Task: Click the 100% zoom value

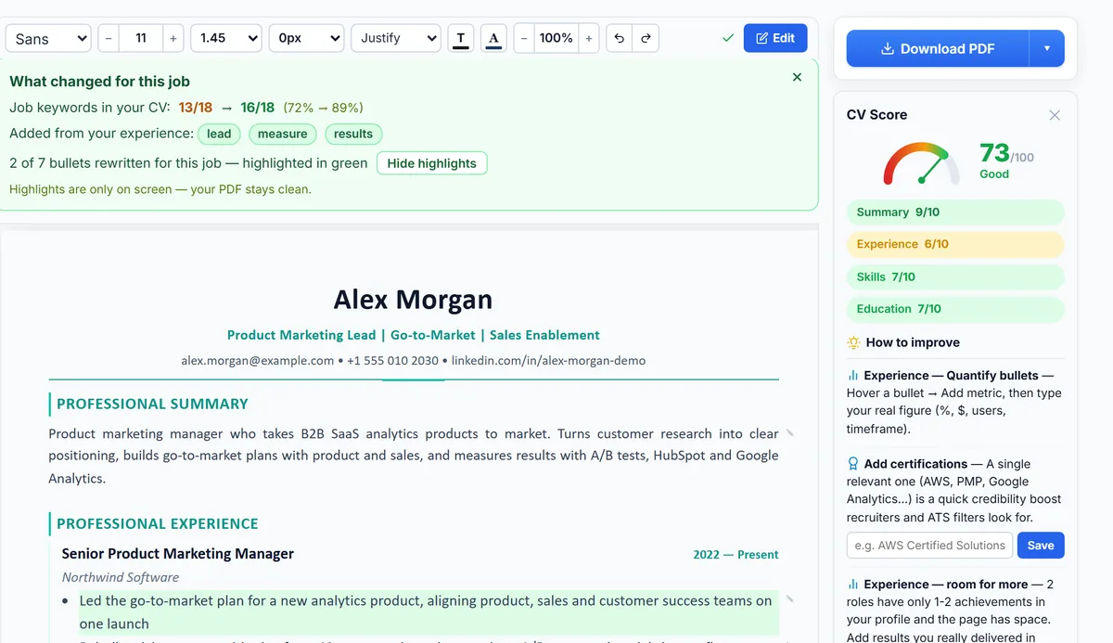Action: [556, 38]
